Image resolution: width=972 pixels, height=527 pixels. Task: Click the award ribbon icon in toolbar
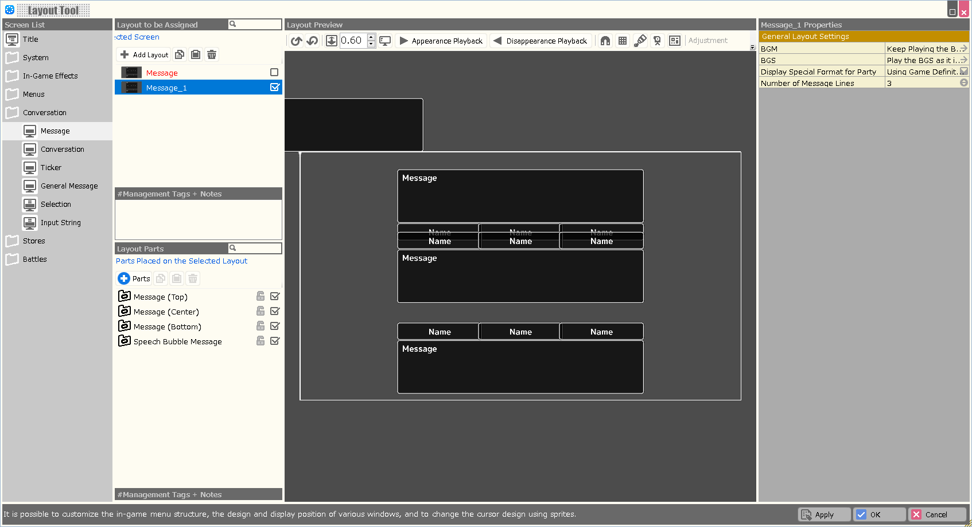pyautogui.click(x=658, y=41)
